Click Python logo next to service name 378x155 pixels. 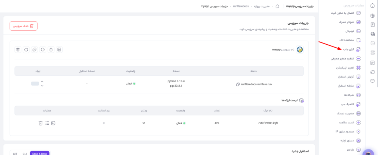point(300,50)
